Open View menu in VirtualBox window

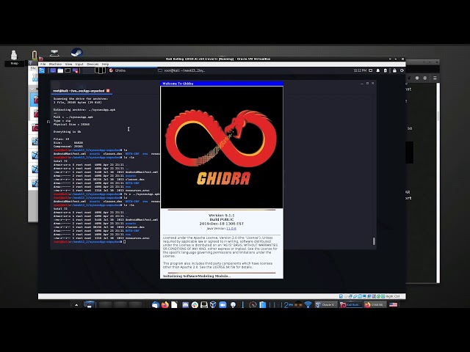pyautogui.click(x=68, y=64)
